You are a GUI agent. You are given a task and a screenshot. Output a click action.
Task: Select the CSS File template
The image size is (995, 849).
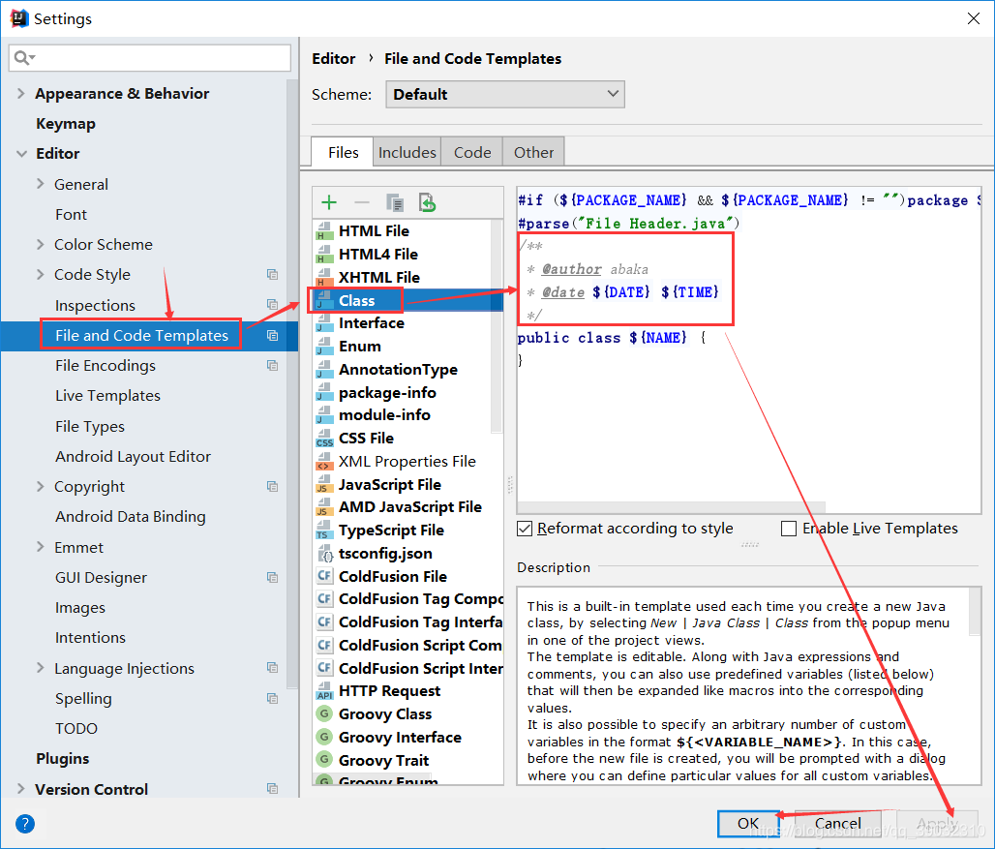(408, 439)
